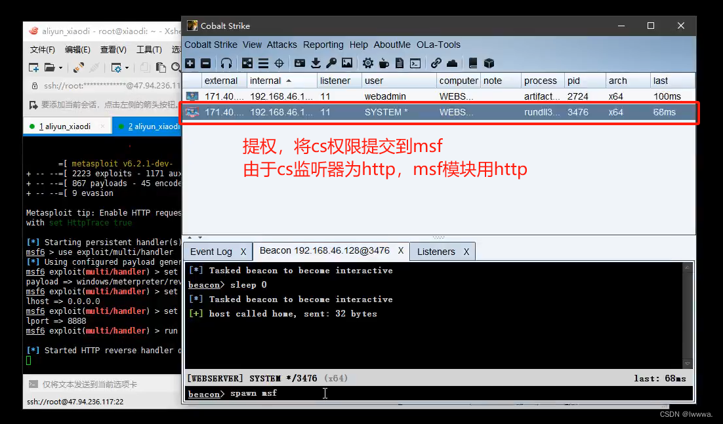The image size is (723, 424).
Task: Close the Event Log tab
Action: coord(243,252)
